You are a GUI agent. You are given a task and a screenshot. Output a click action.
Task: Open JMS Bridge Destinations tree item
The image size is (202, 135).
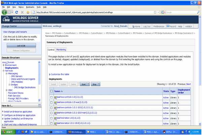point(25,87)
